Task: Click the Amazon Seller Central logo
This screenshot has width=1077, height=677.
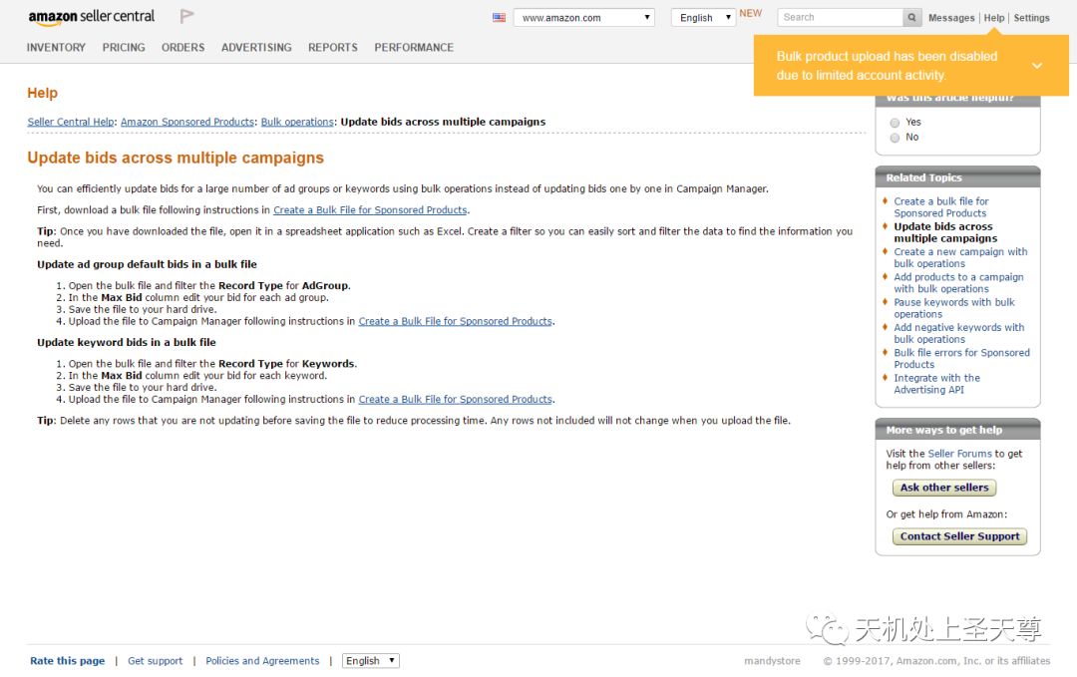Action: [x=92, y=17]
